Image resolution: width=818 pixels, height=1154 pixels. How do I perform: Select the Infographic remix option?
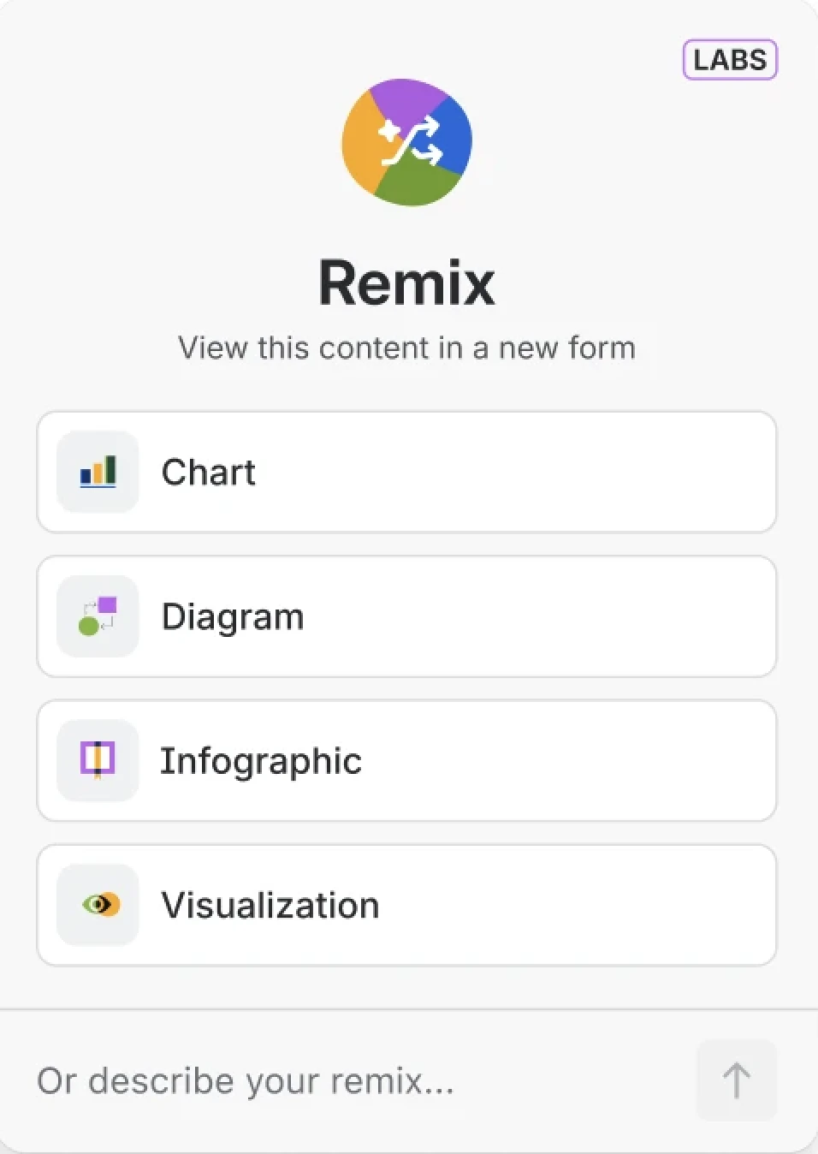(406, 760)
